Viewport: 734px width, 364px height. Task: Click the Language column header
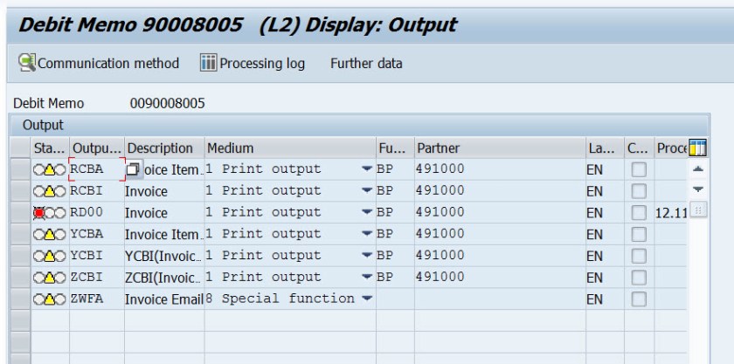605,148
